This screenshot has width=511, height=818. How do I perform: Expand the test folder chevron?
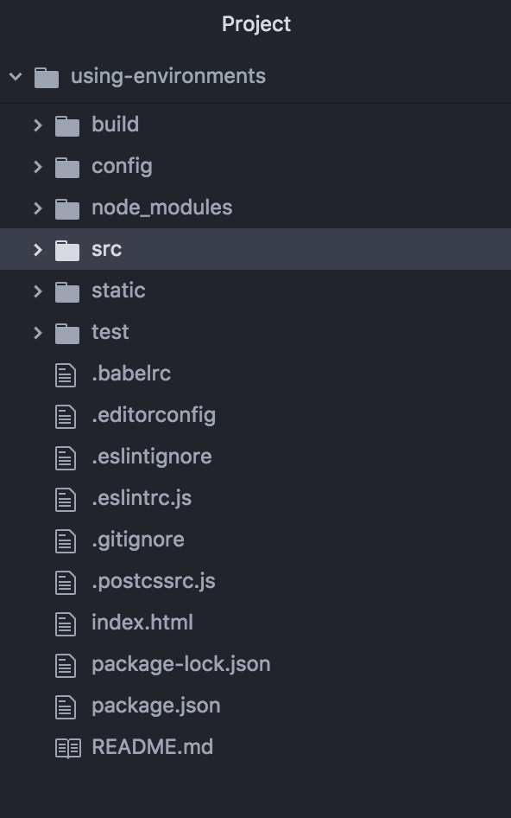coord(37,333)
